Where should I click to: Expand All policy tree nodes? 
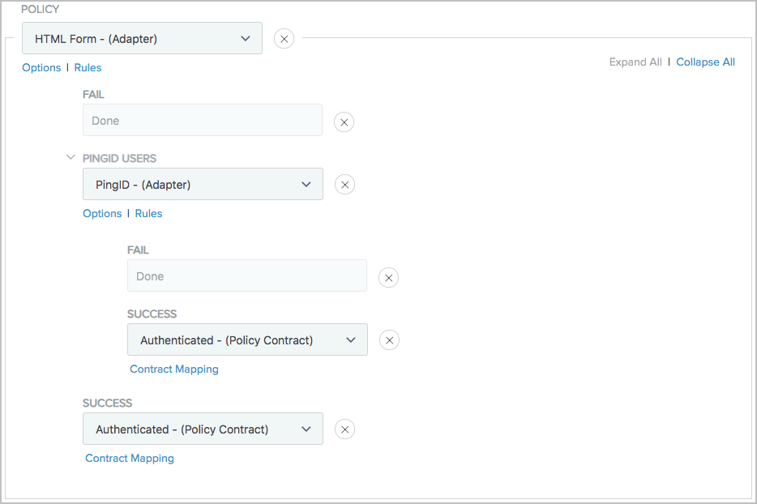pyautogui.click(x=635, y=62)
